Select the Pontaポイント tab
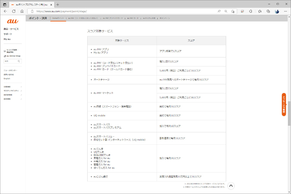 (x=58, y=18)
